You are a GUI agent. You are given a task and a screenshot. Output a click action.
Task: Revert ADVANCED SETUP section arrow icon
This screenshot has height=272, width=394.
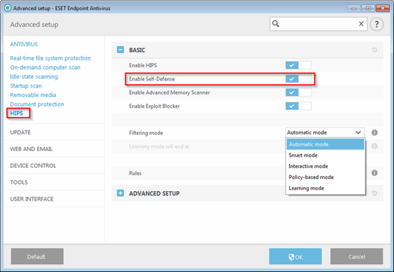point(374,193)
